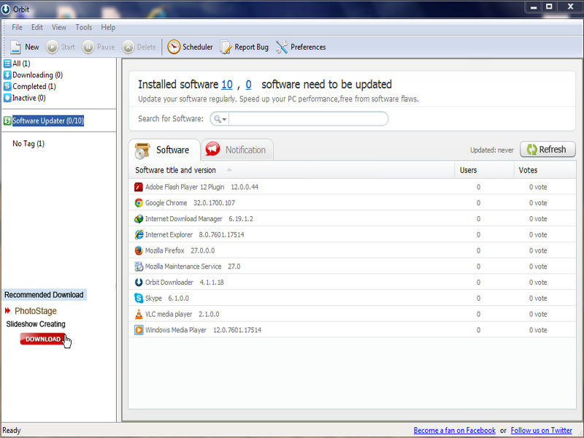Click the Mozilla Firefox icon
The height and width of the screenshot is (438, 584).
tap(139, 250)
